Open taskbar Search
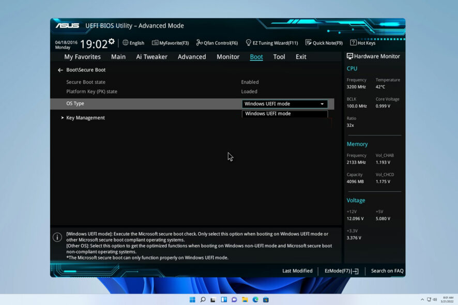Viewport: 458px width, 305px height. [x=203, y=300]
